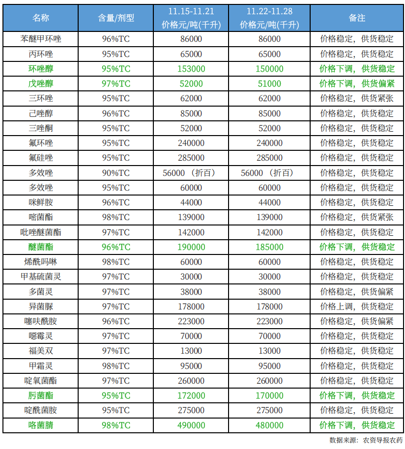This screenshot has width=405, height=449.
Task: Select the 苯醚甲环唑 name cell
Action: point(40,39)
